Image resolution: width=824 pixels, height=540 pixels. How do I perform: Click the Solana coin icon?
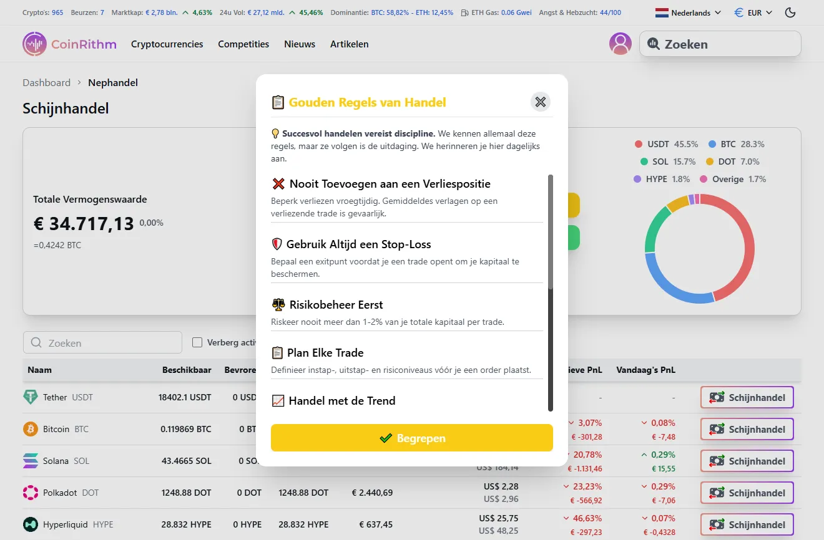(30, 461)
